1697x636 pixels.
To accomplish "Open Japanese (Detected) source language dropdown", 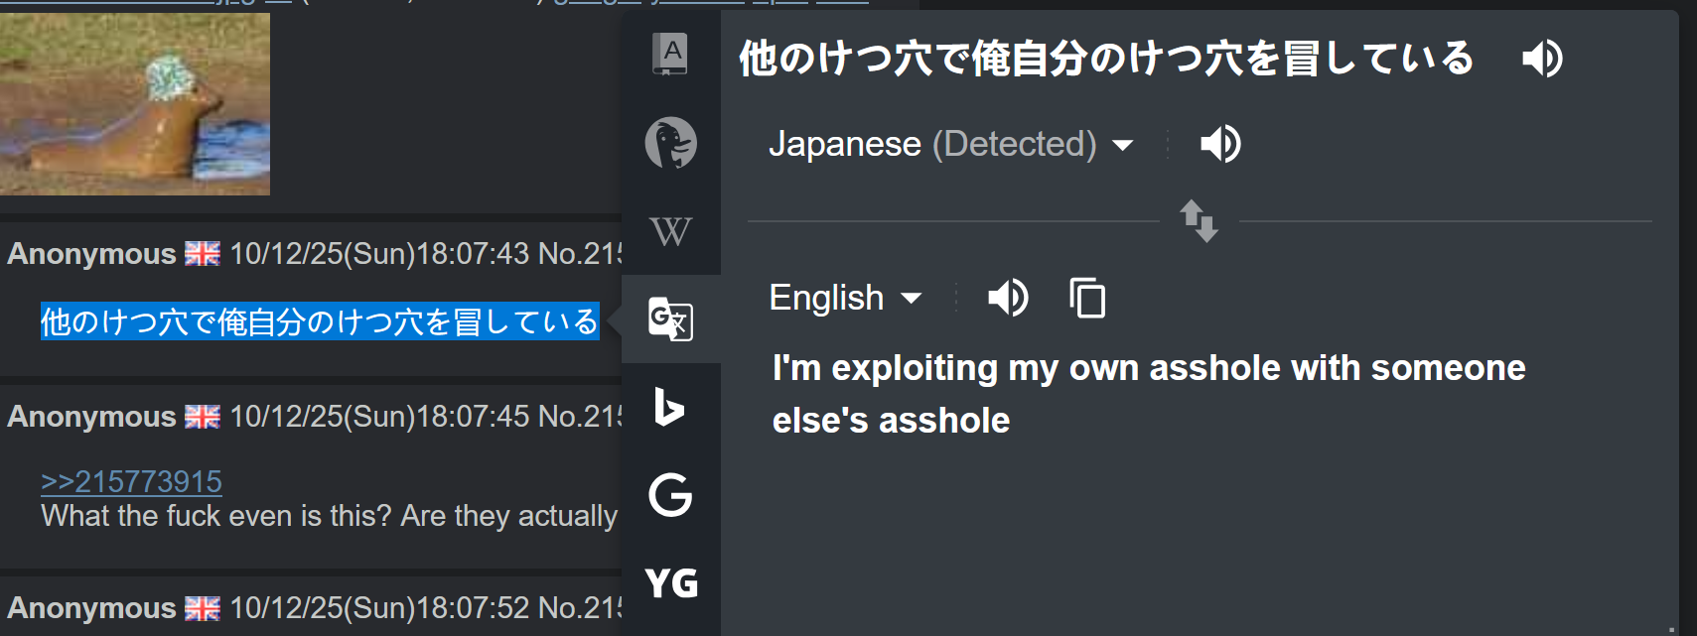I will [950, 144].
